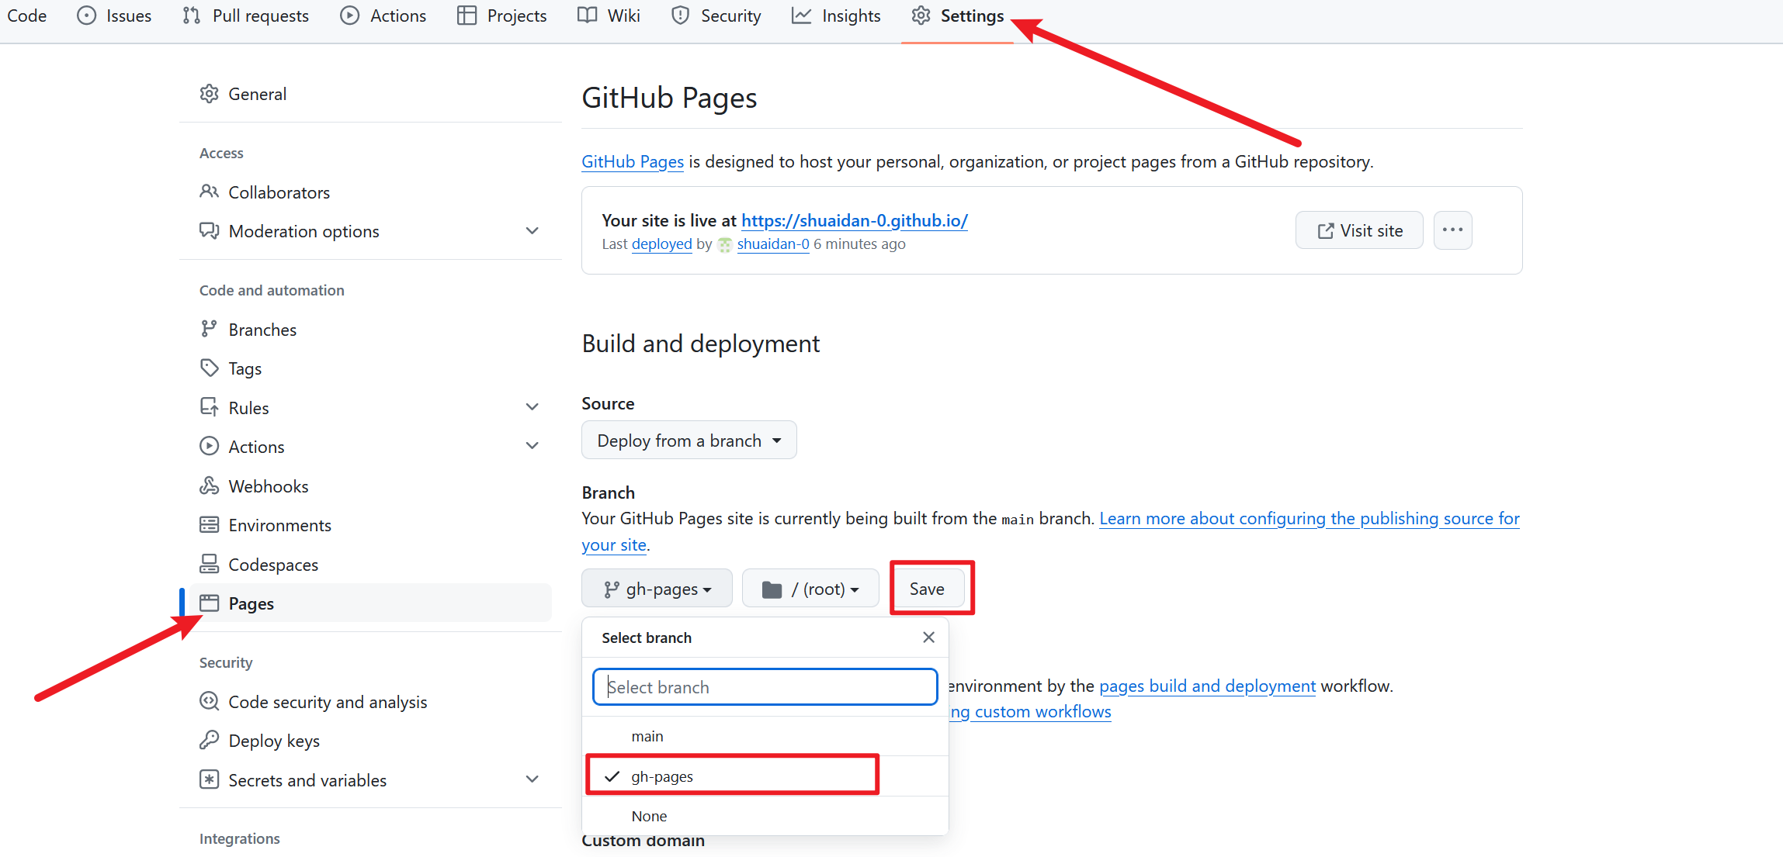This screenshot has width=1783, height=857.
Task: Expand Secrets and variables chevron
Action: (532, 779)
